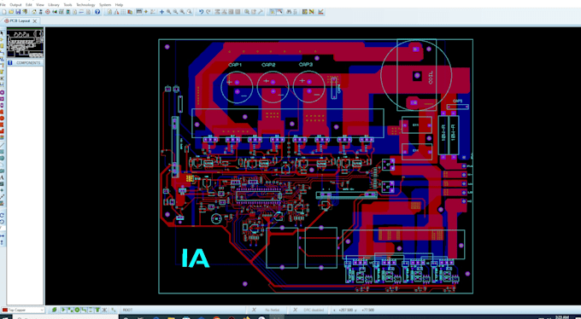Click the auto-router toolbar icon
Screen dimensions: 581x319
pyautogui.click(x=312, y=12)
